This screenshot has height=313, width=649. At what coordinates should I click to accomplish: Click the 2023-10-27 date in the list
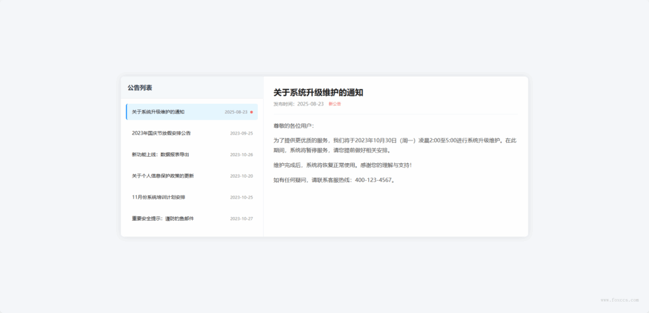(241, 219)
